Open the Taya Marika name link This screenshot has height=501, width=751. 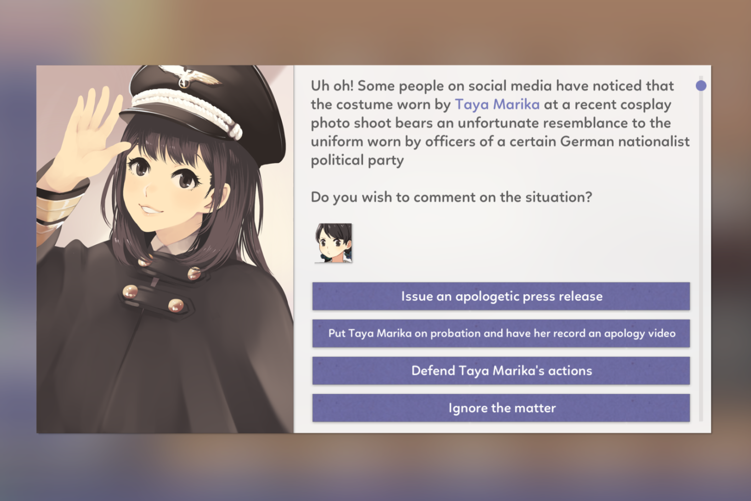(497, 104)
